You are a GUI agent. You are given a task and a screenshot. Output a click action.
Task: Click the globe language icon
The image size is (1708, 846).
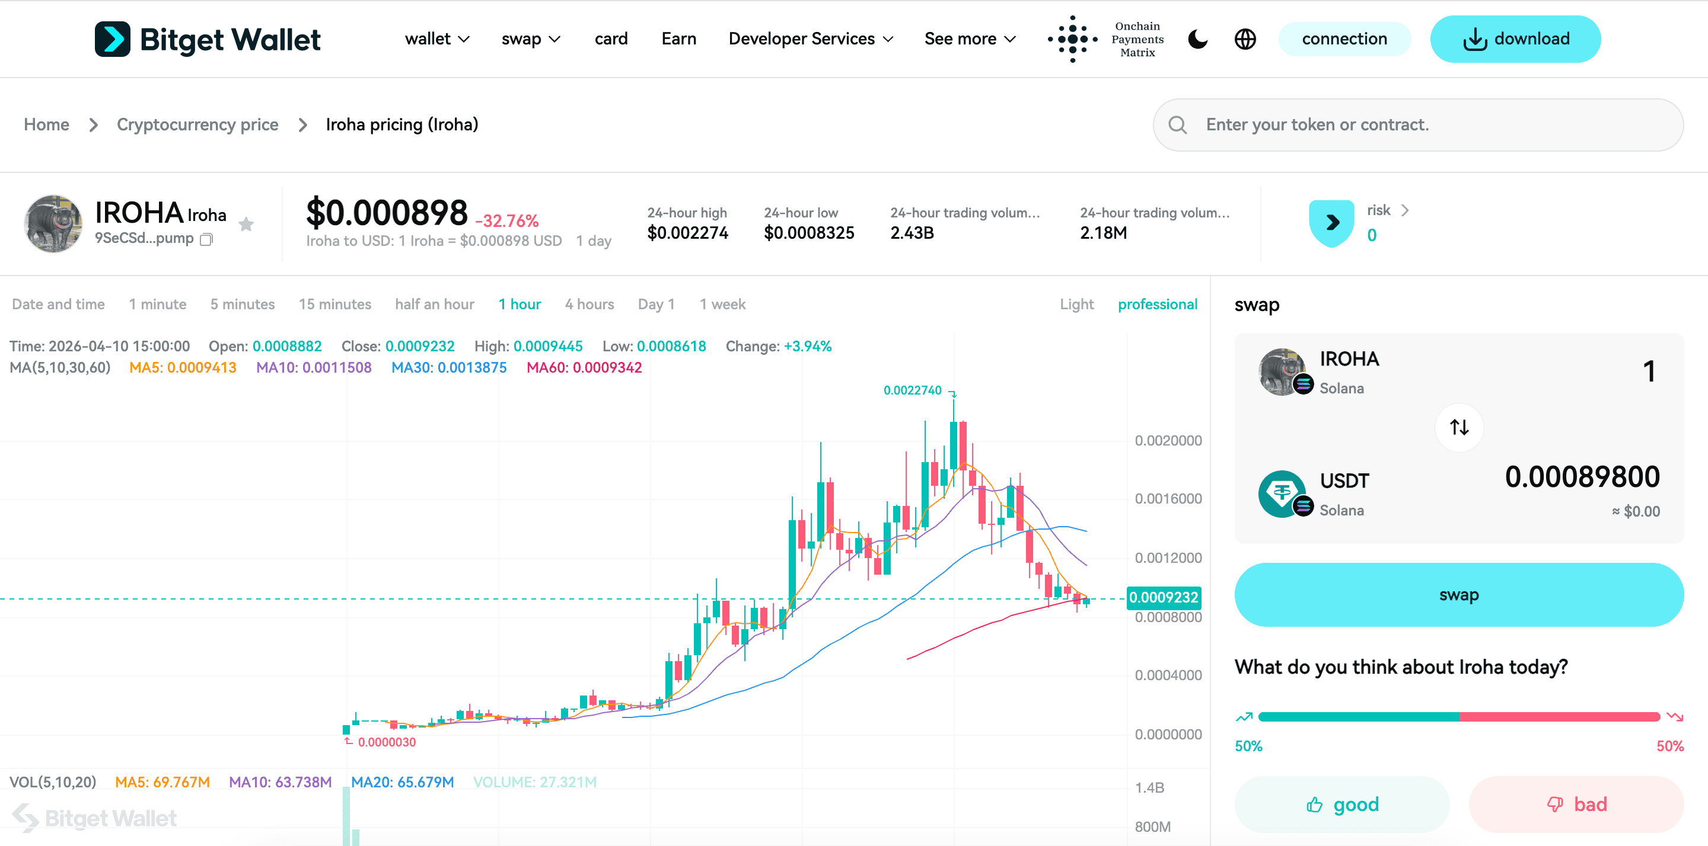pos(1245,39)
